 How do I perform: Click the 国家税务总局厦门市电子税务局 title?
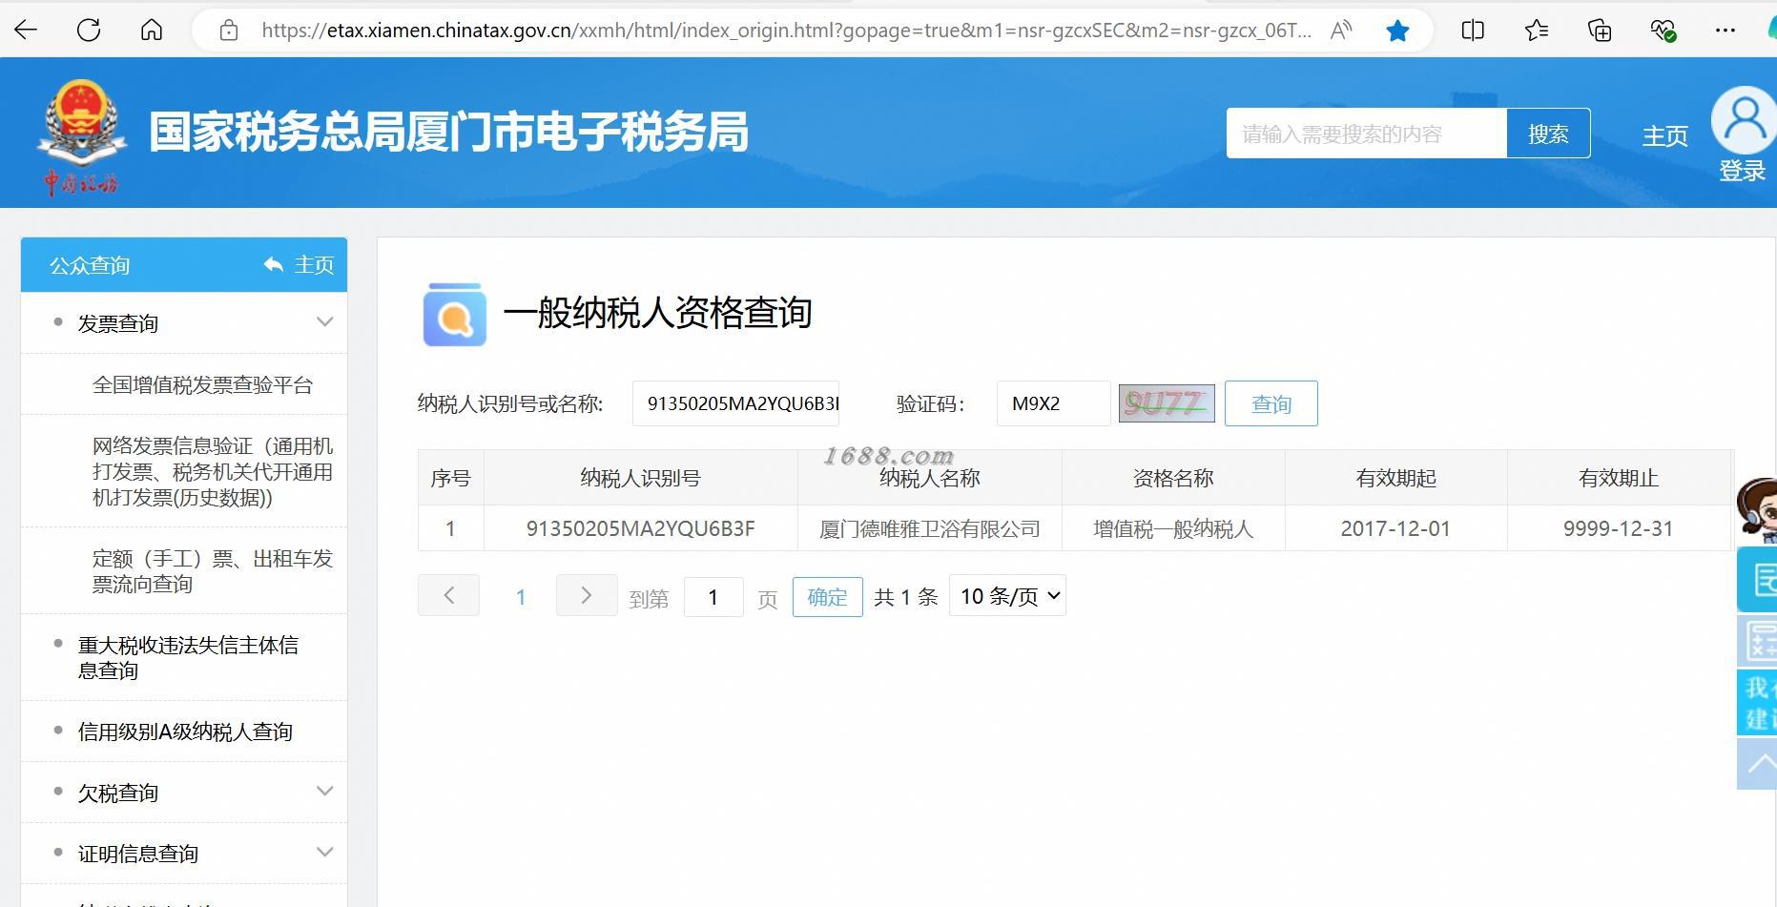tap(448, 132)
